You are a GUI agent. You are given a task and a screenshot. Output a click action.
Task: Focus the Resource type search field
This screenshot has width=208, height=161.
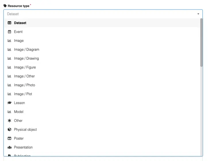[x=98, y=14]
